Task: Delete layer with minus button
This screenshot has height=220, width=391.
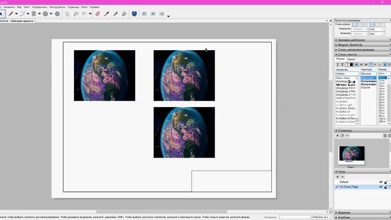Action: tap(343, 177)
